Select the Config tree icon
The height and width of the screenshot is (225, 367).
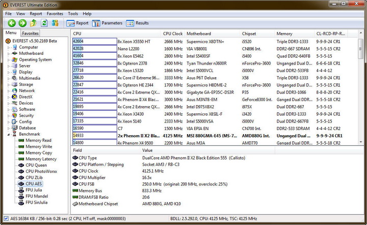tap(15, 122)
